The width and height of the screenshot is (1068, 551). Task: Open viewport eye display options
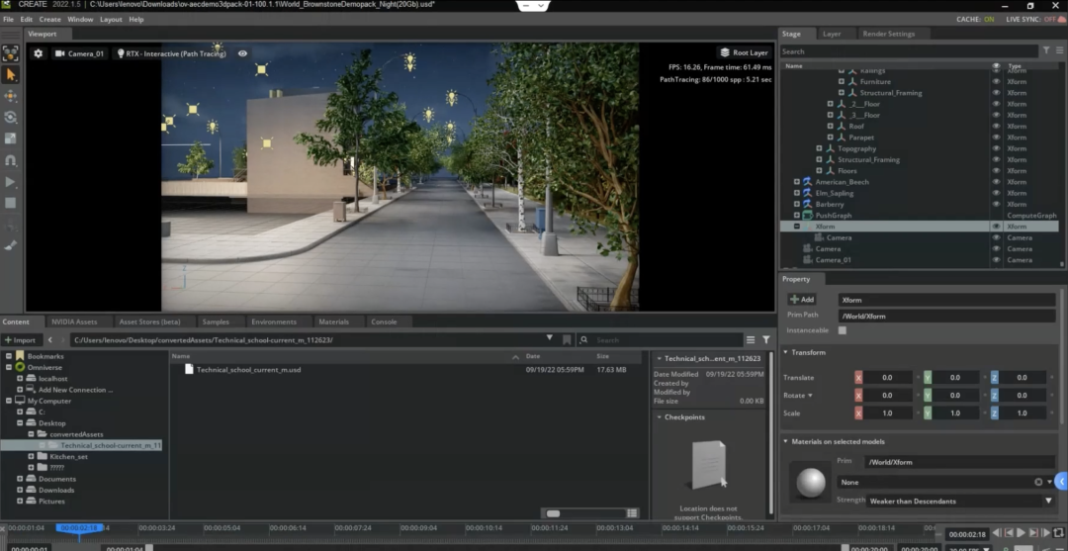click(242, 53)
